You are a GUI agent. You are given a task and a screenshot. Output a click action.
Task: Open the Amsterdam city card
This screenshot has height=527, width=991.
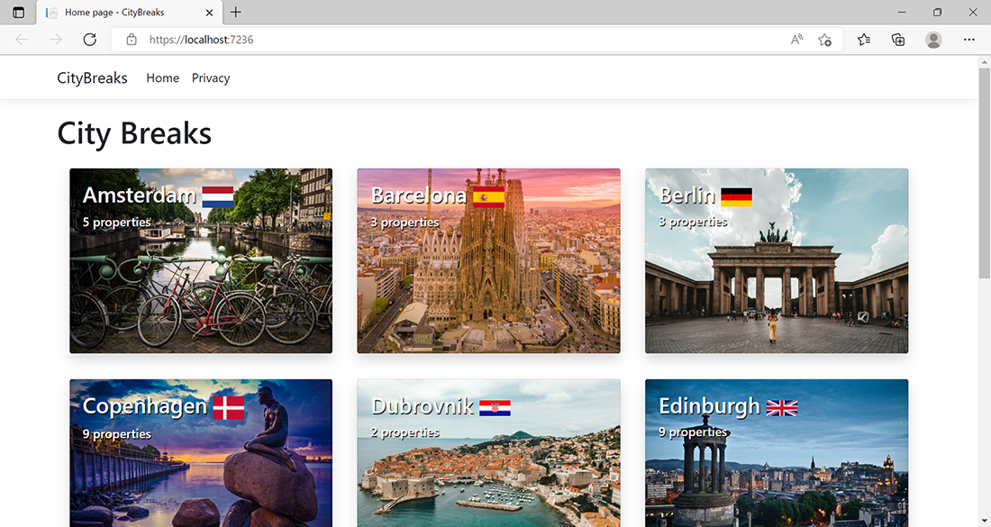point(201,261)
